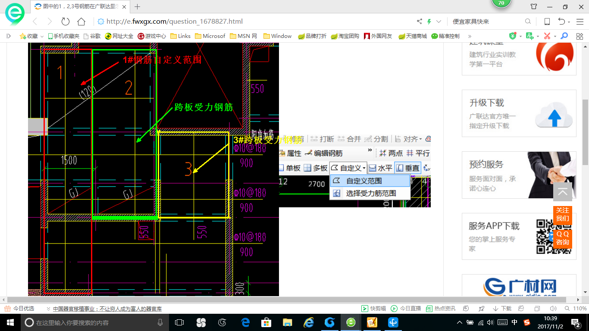This screenshot has width=589, height=331.
Task: Open the notification center icon
Action: coord(576,322)
